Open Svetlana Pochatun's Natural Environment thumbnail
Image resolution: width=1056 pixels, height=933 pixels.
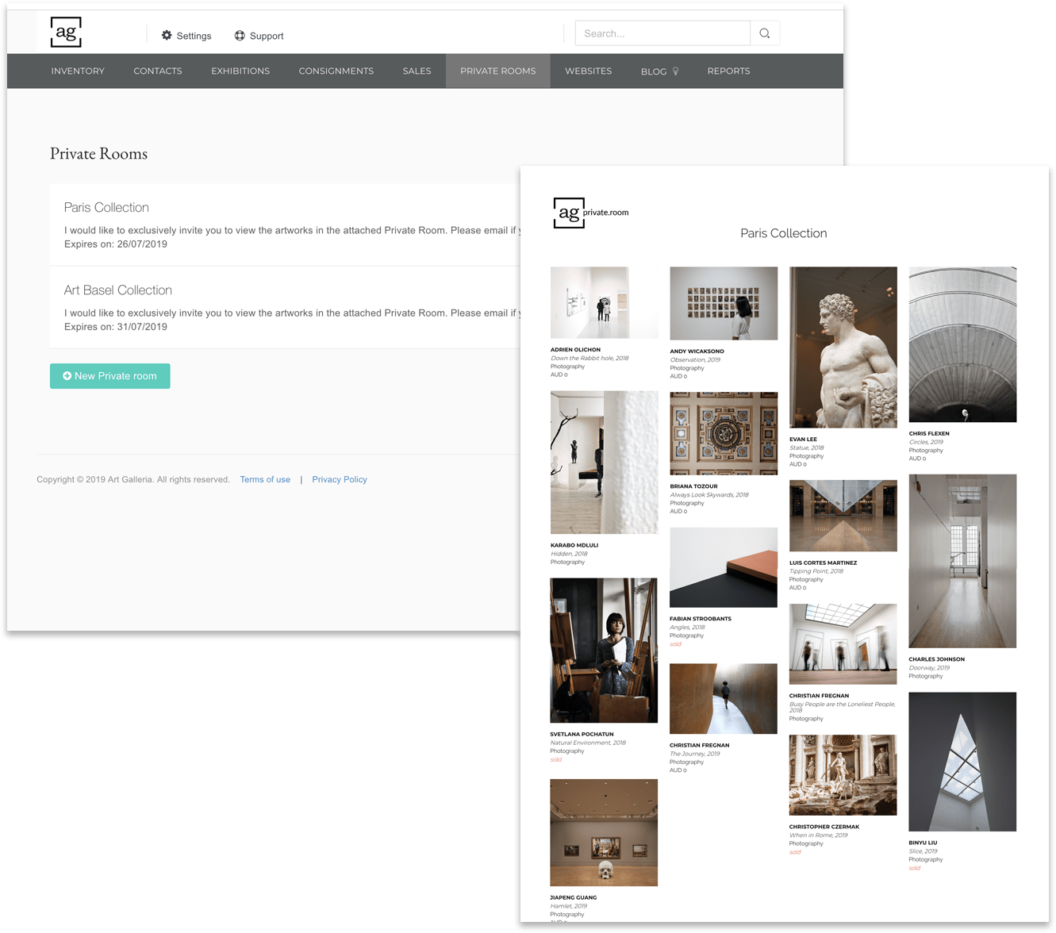604,651
